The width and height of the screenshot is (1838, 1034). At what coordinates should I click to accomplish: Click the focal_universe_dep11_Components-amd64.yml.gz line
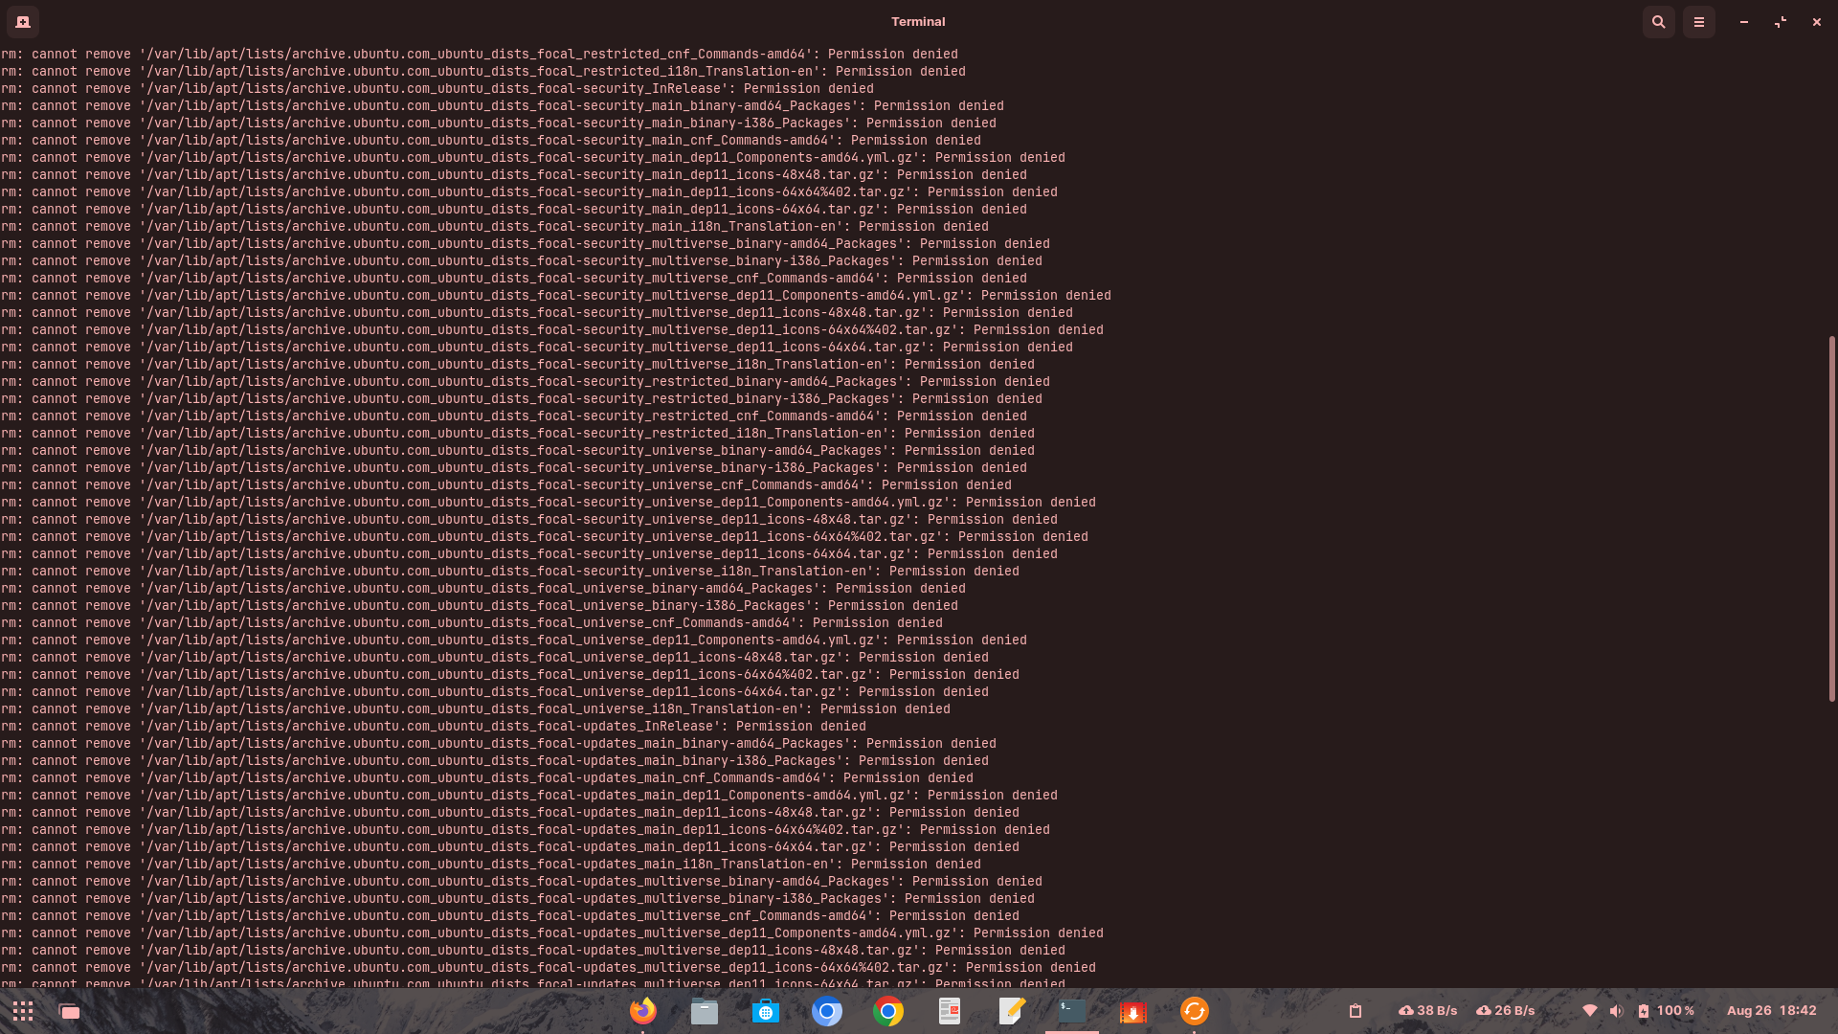tap(514, 641)
